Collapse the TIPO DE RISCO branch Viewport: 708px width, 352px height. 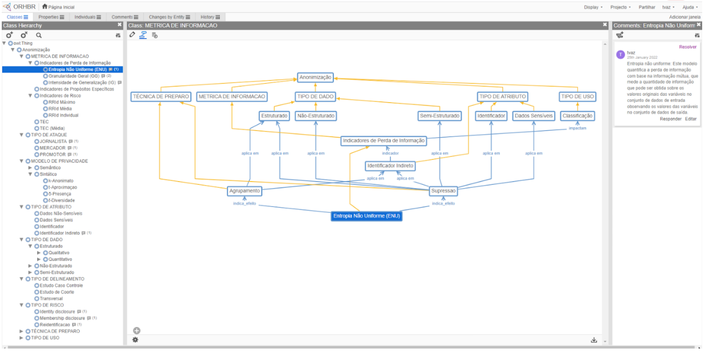click(22, 305)
